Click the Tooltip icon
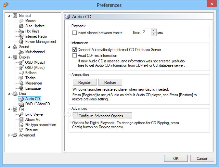This screenshot has width=219, height=167. click(x=21, y=78)
